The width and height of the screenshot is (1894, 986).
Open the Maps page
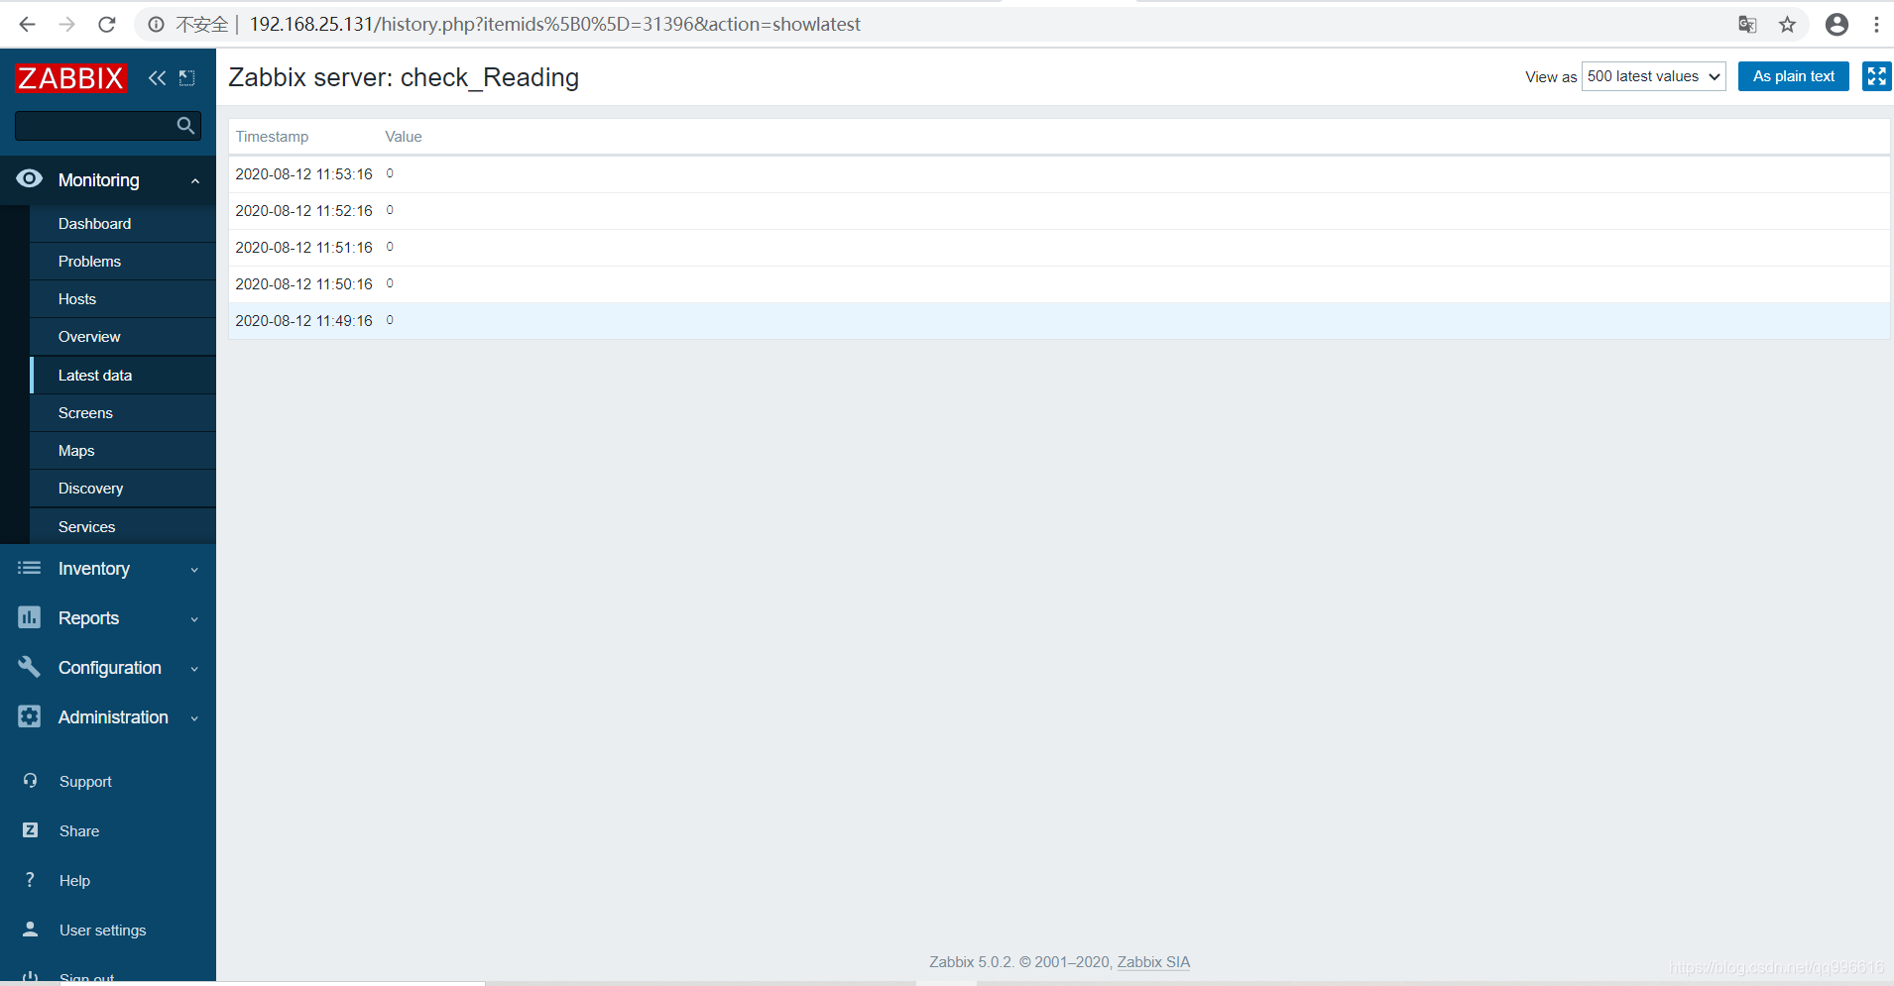click(76, 451)
